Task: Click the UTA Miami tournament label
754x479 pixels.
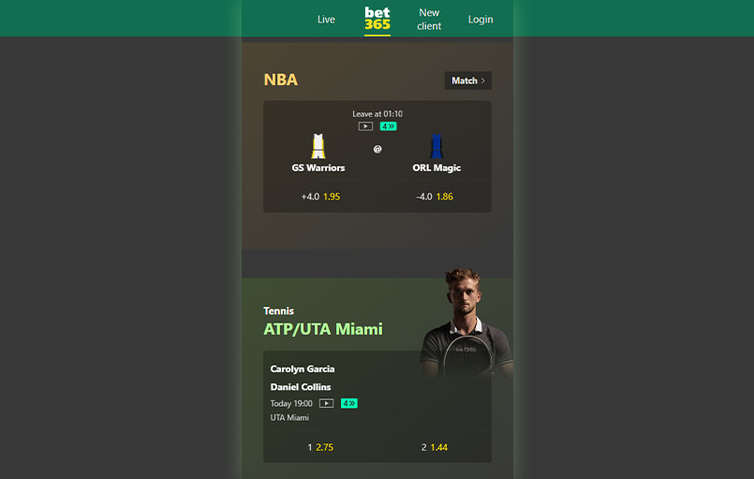Action: (x=289, y=417)
